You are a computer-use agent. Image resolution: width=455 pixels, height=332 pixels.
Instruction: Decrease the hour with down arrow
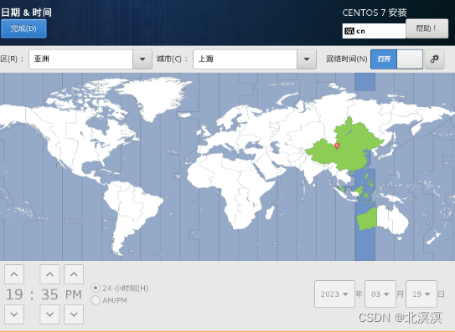[14, 314]
